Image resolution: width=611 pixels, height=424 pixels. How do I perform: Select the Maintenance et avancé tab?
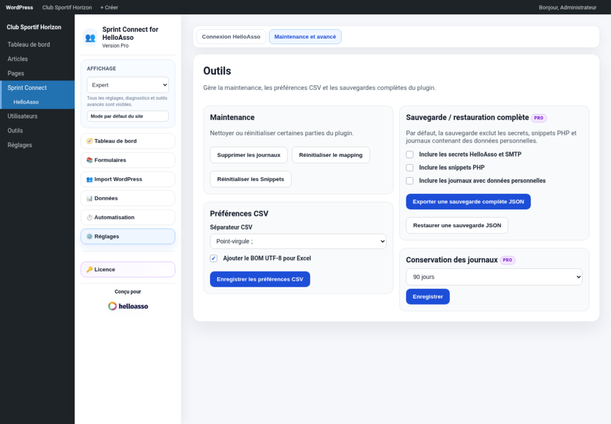pyautogui.click(x=305, y=36)
